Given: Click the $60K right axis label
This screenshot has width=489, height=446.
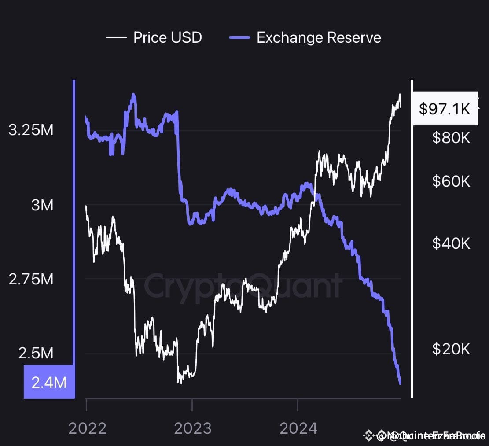Looking at the screenshot, I should 451,181.
